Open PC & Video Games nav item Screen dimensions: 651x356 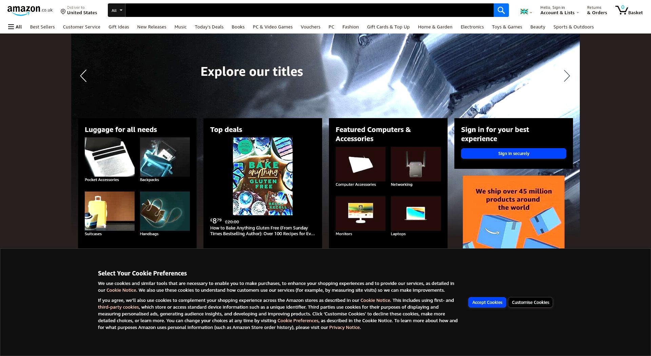coord(273,27)
